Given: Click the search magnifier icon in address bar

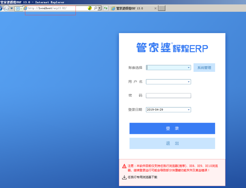Looking at the screenshot, I should tap(95, 8).
